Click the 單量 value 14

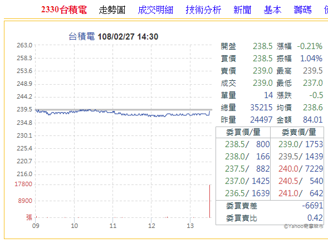coord(268,95)
